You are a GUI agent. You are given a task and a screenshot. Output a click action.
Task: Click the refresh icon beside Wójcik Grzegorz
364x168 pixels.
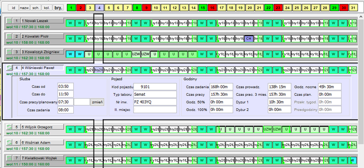pyautogui.click(x=9, y=127)
